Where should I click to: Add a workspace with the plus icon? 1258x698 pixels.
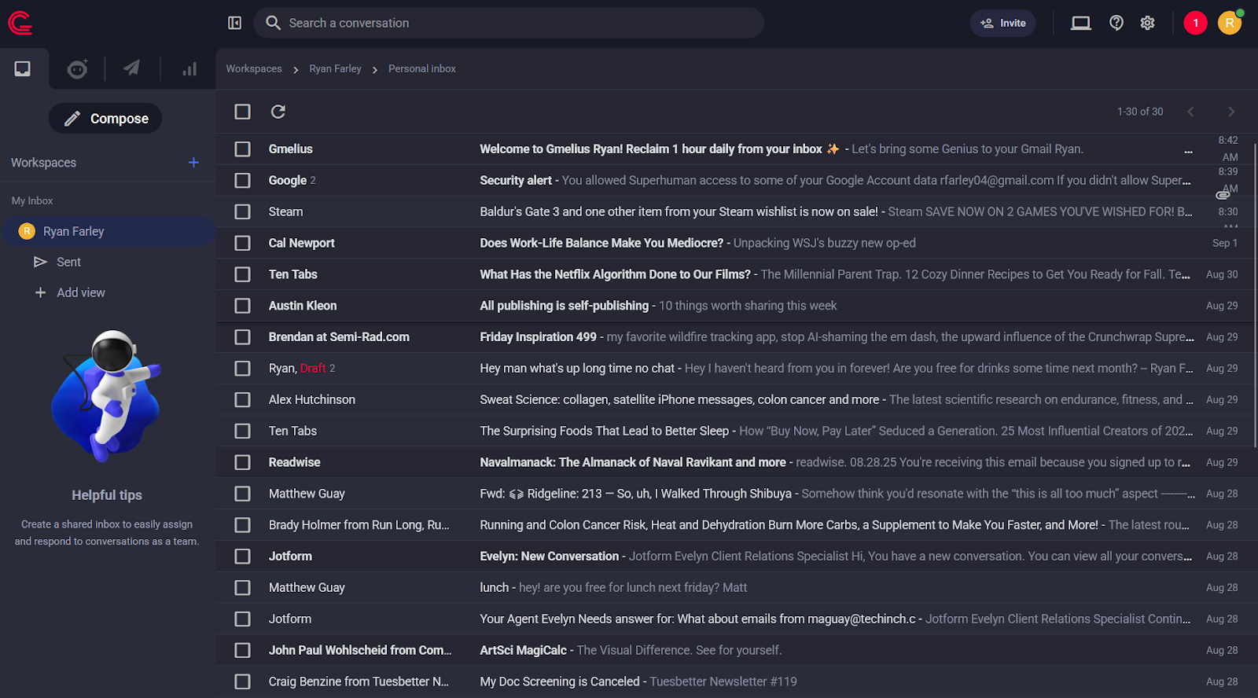click(x=193, y=163)
